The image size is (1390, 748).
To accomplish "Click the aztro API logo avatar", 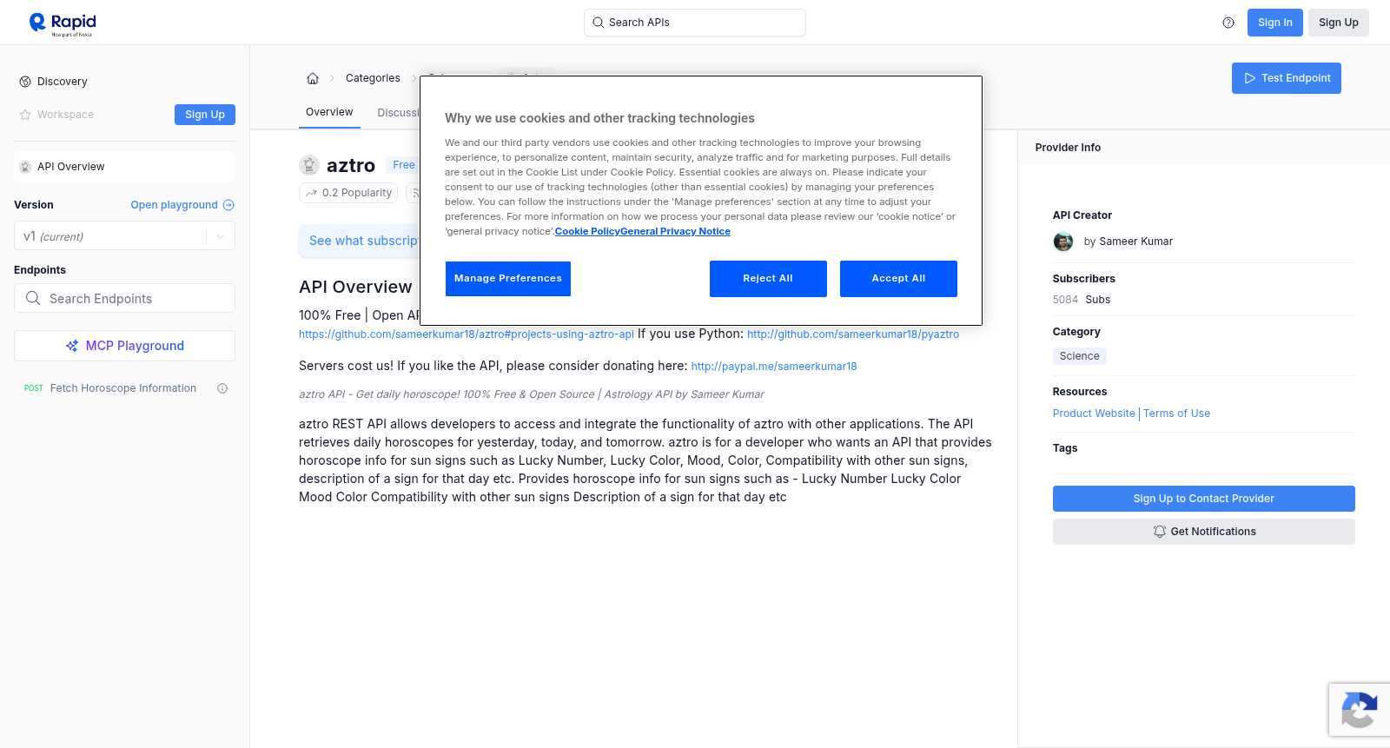I will (309, 165).
